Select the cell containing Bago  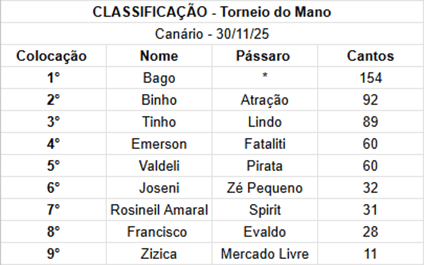click(x=159, y=78)
